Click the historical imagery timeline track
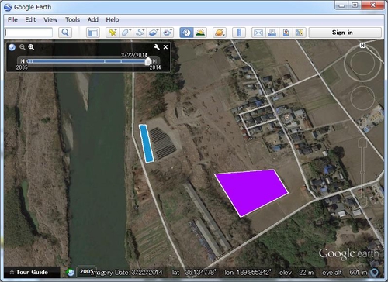Screen dimensions: 388x282 [88, 61]
